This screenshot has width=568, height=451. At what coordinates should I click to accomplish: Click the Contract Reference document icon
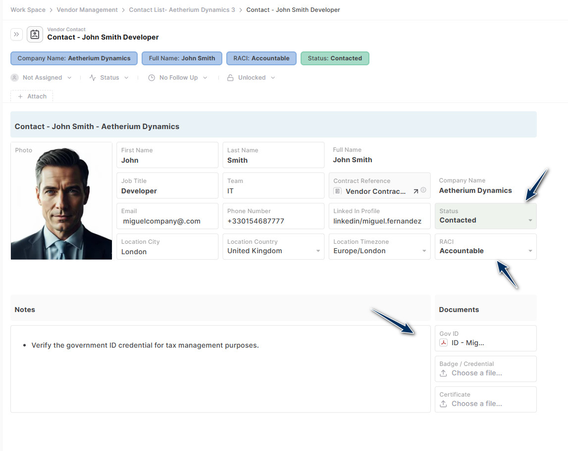click(x=338, y=190)
